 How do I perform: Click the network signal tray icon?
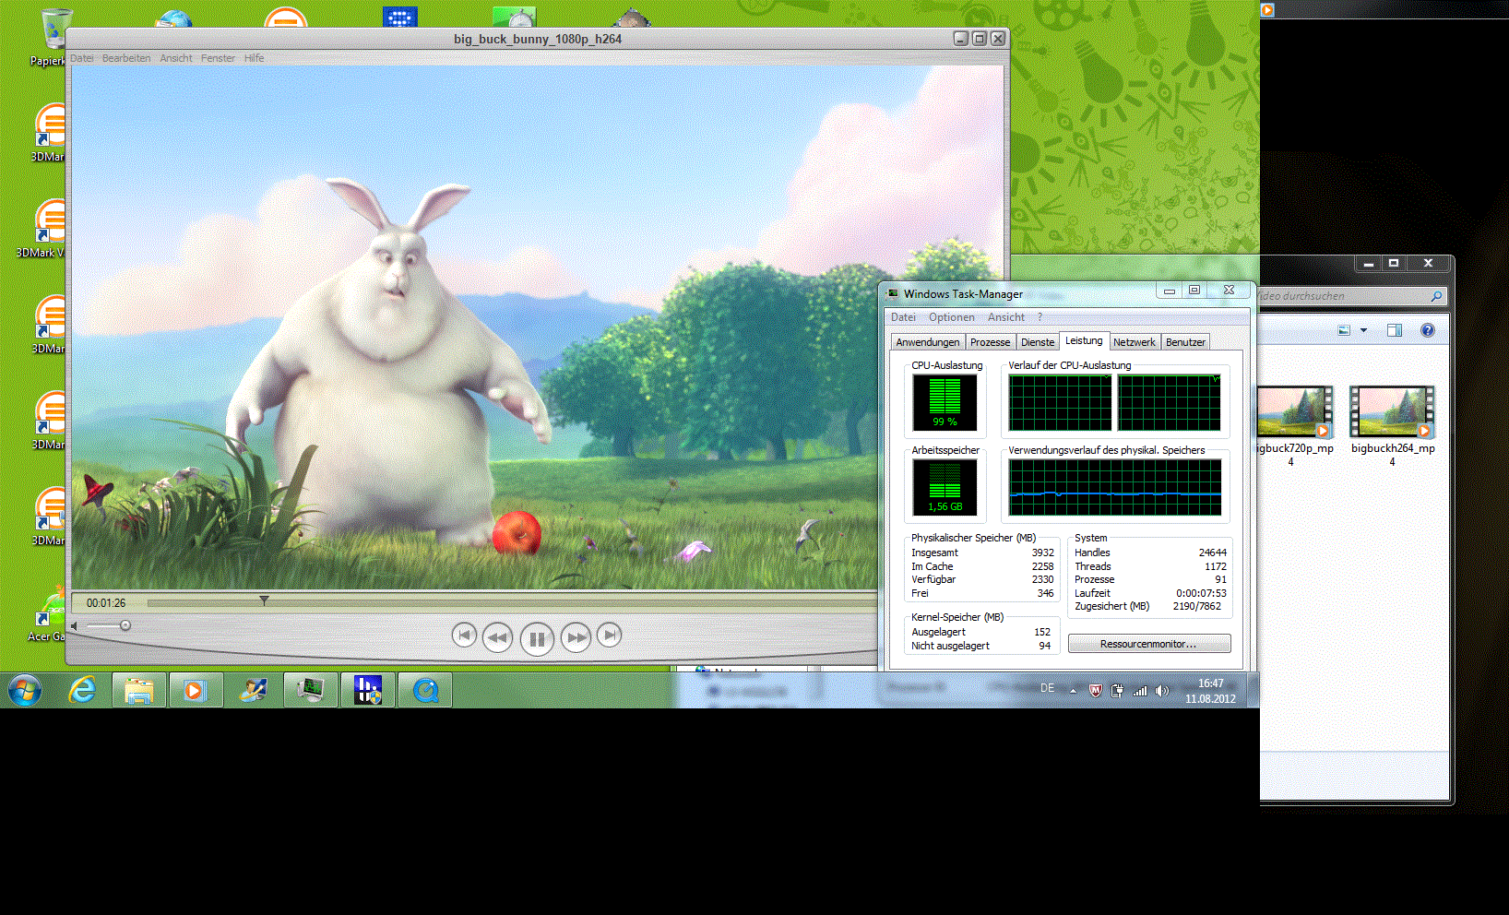1140,691
